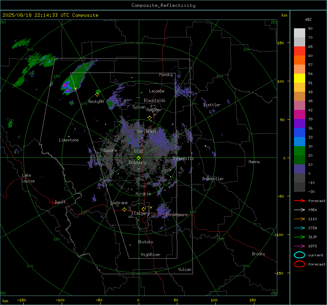Select the red 60-65 dBZ legend swatch

pos(299,51)
